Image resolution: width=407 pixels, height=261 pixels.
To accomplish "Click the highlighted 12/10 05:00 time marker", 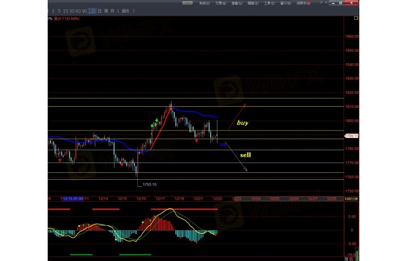I will tap(72, 198).
